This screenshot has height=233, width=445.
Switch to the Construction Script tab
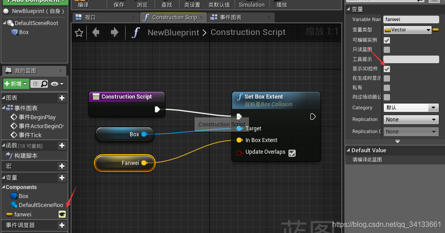click(x=174, y=17)
